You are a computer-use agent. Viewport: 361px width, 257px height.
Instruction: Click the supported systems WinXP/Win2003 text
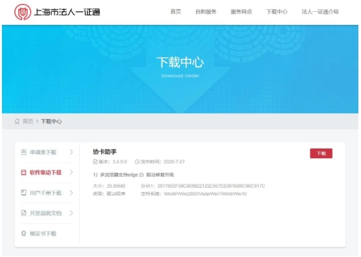click(205, 194)
